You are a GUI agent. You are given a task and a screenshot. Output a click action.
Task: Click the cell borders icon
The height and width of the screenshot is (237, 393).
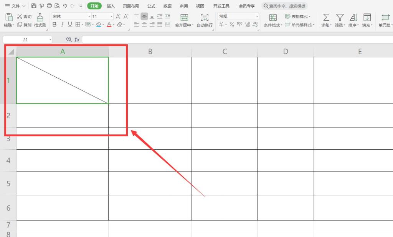[78, 24]
